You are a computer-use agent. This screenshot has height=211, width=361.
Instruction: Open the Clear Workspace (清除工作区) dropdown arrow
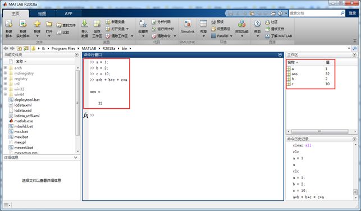coord(132,36)
